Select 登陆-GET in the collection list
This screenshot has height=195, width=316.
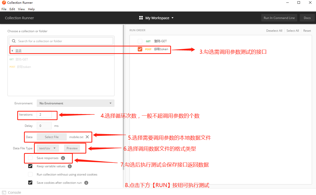pos(22,59)
